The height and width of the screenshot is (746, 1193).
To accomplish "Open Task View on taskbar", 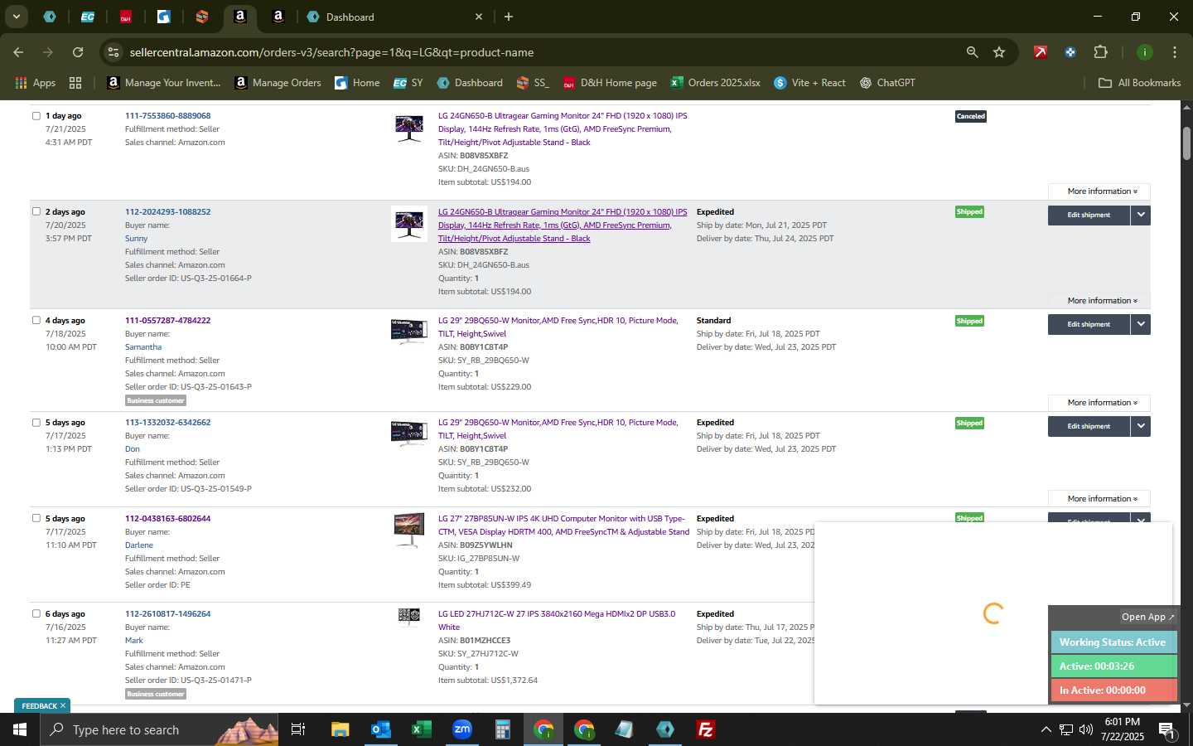I will click(x=298, y=729).
